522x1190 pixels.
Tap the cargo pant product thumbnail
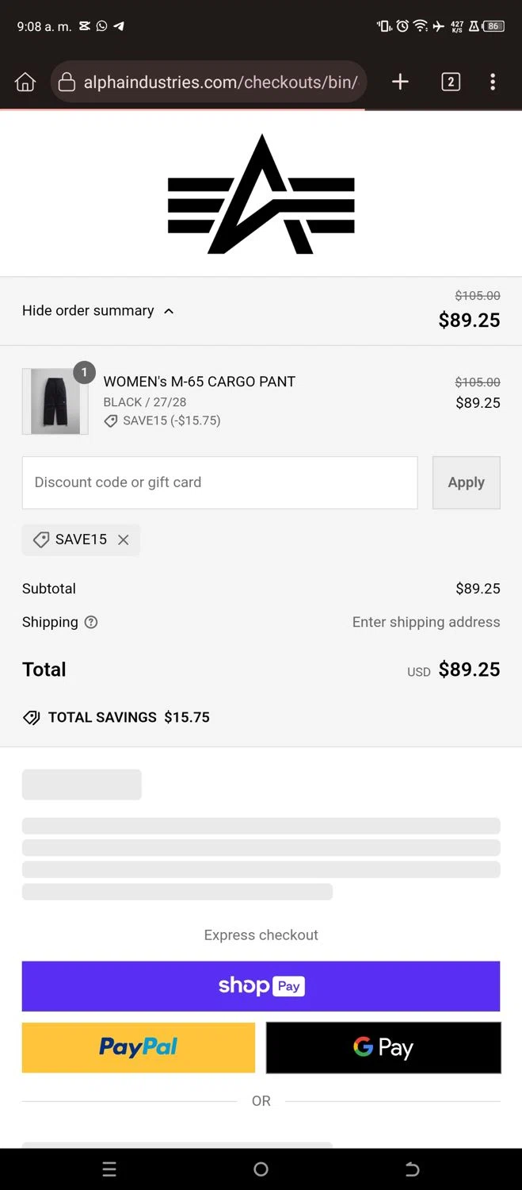point(55,401)
